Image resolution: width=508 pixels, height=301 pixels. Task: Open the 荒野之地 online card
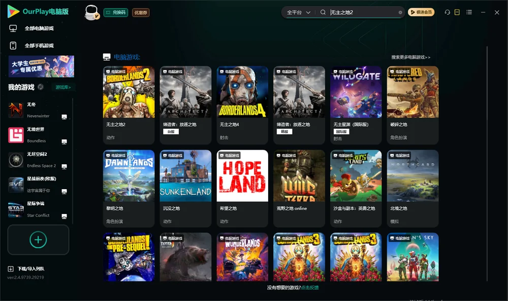click(299, 189)
